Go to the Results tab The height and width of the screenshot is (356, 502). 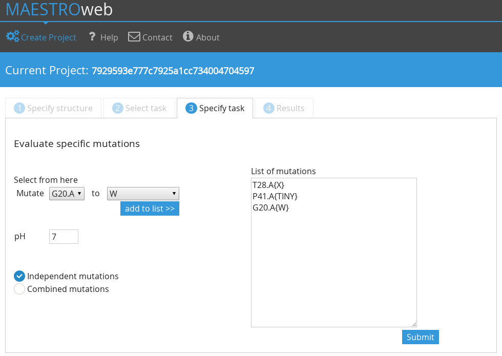[284, 108]
